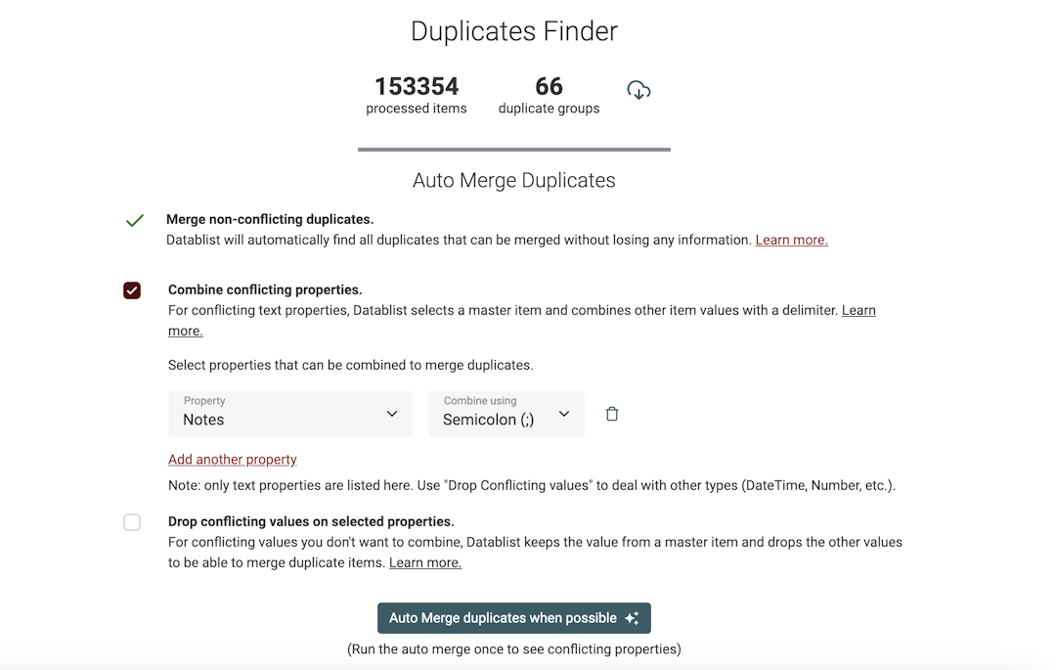Click the Duplicates Finder heading
Image resolution: width=1056 pixels, height=670 pixels.
pyautogui.click(x=514, y=30)
